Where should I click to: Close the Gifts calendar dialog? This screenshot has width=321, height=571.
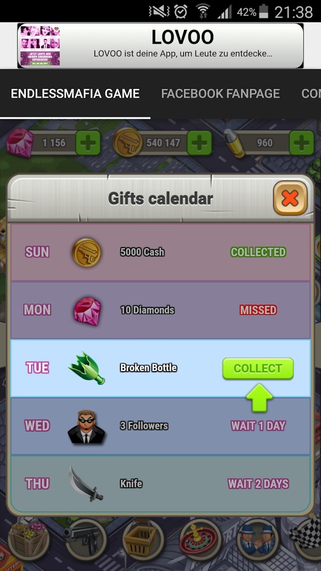point(290,198)
